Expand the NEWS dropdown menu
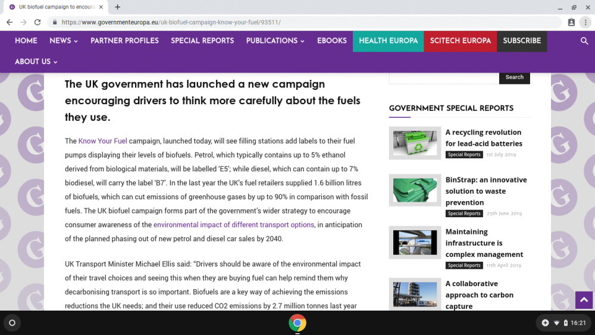Screen dimensions: 595x335 coord(64,41)
